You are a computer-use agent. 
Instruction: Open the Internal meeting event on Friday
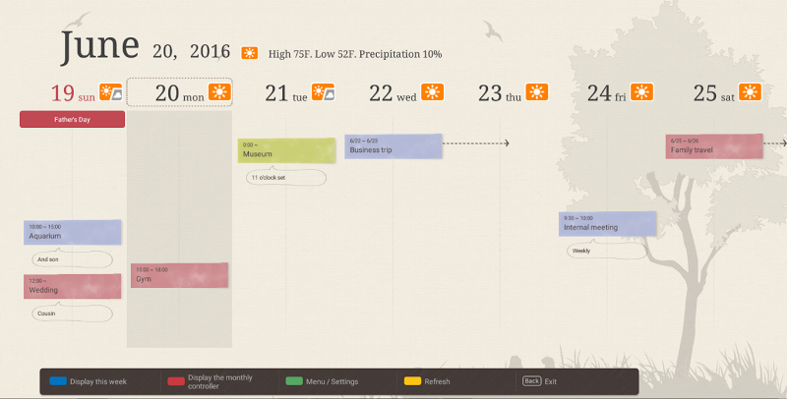(607, 224)
